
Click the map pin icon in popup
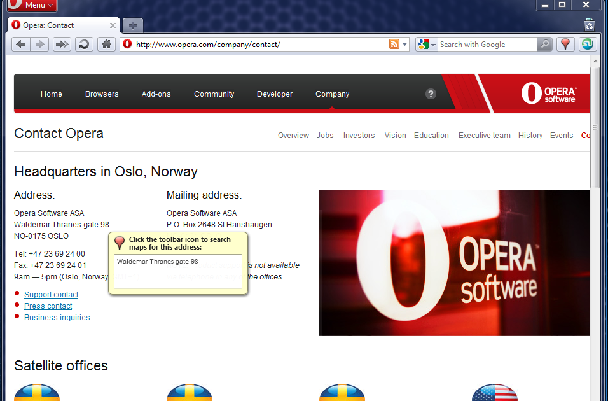(x=120, y=243)
